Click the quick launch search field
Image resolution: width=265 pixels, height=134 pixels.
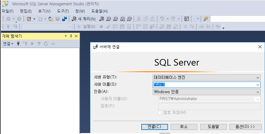[x=237, y=19]
